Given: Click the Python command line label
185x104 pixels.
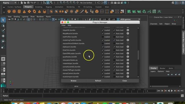Looking at the screenshot, I should [5, 96].
